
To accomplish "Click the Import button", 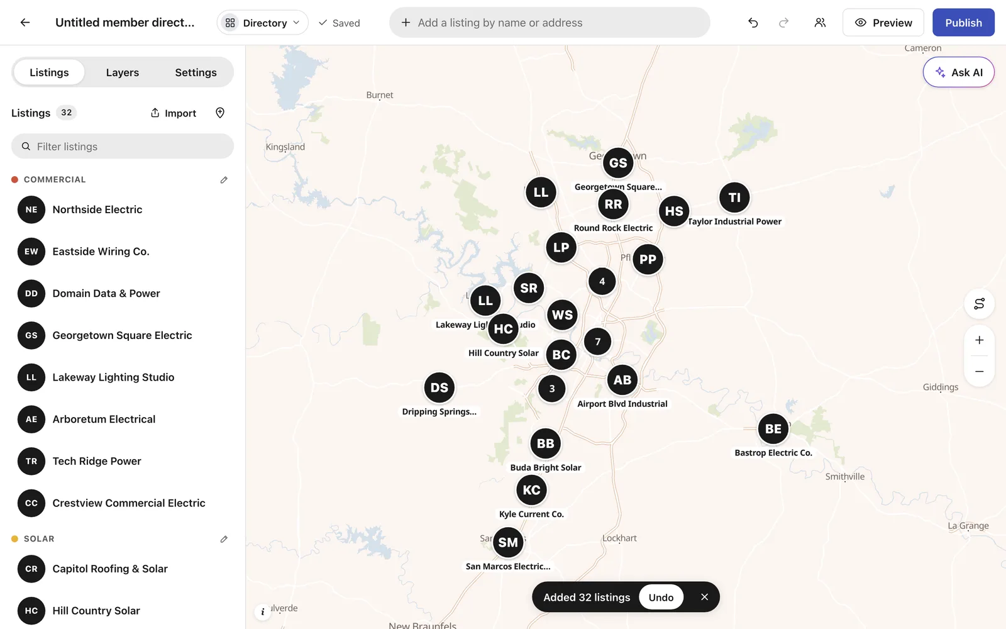I will click(x=174, y=113).
